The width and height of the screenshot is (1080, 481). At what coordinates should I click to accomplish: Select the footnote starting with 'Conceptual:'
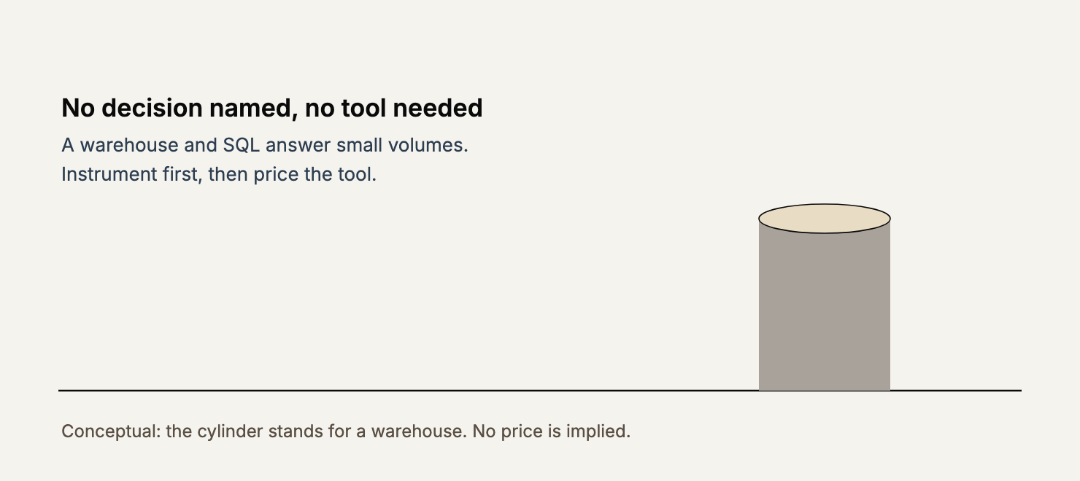tap(346, 431)
